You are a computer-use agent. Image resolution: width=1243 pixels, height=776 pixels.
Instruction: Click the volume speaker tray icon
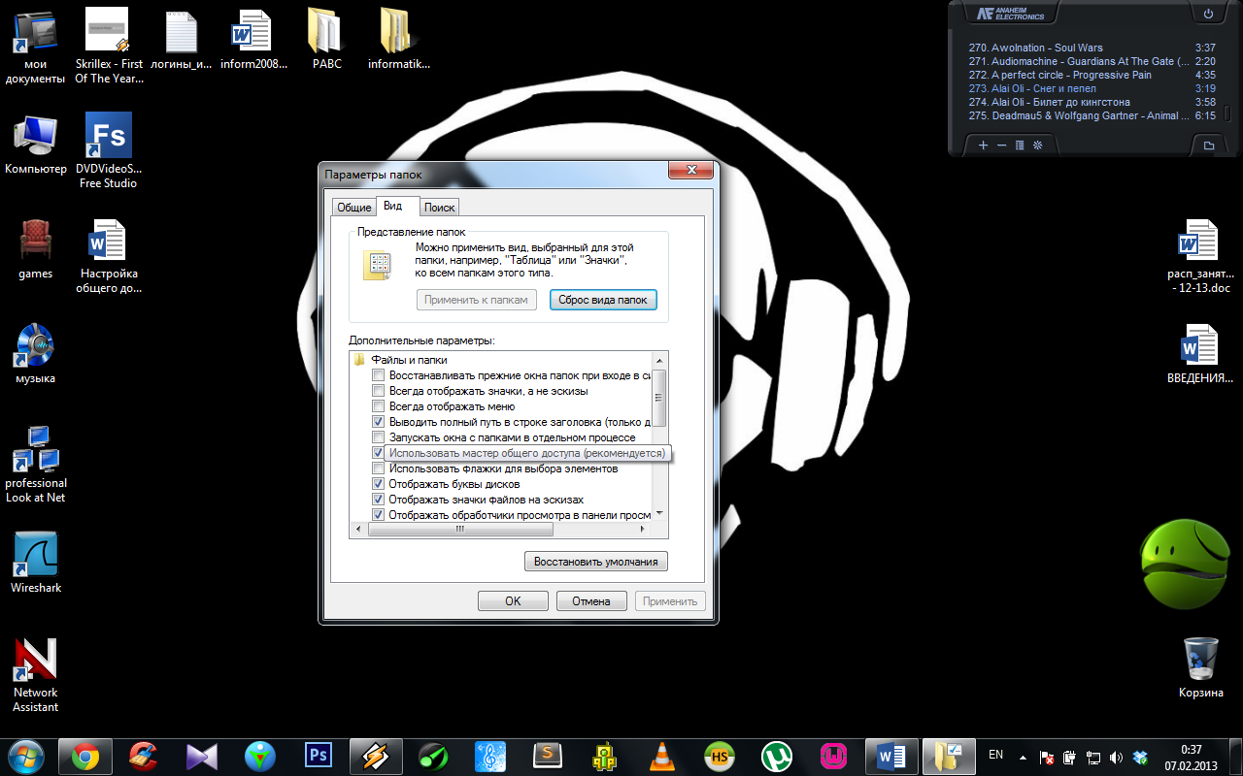point(1116,757)
